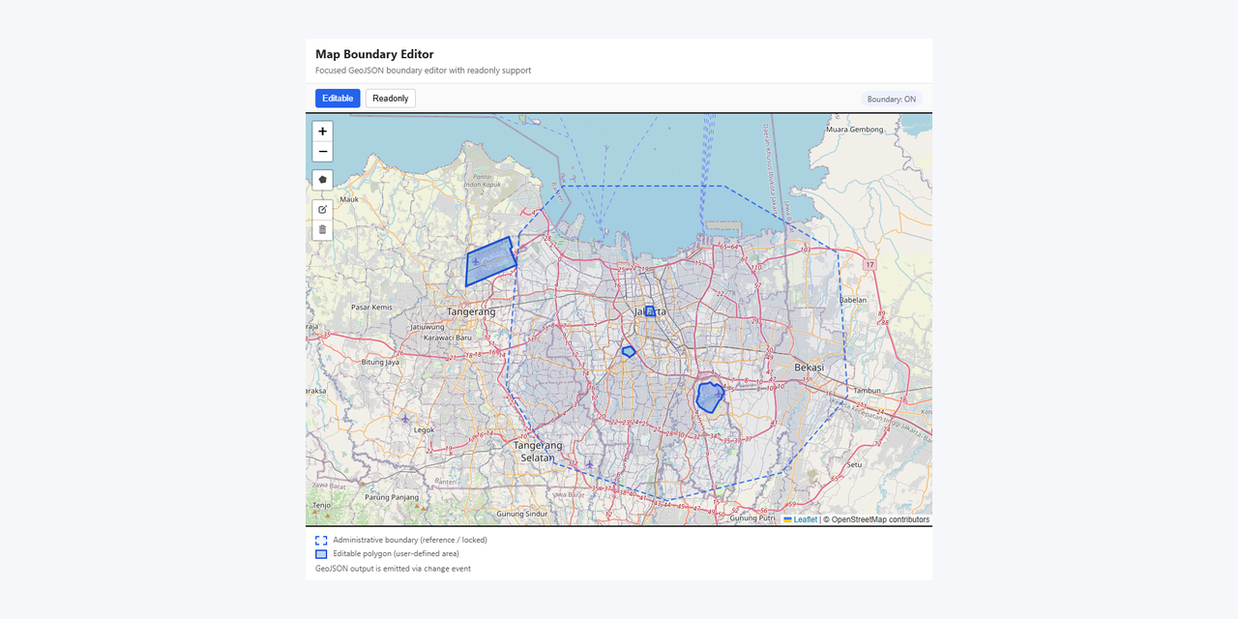The height and width of the screenshot is (619, 1238).
Task: Click the Administrative boundary (reference / locked) text
Action: (x=410, y=540)
